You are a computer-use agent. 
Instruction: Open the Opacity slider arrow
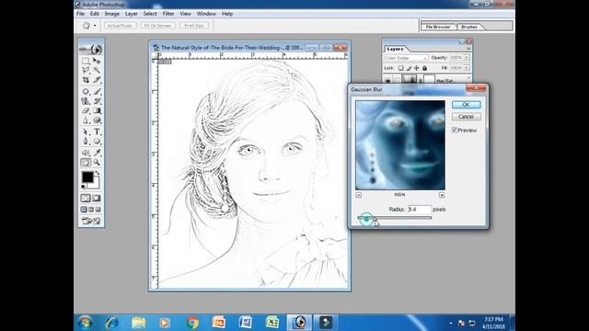pyautogui.click(x=467, y=57)
